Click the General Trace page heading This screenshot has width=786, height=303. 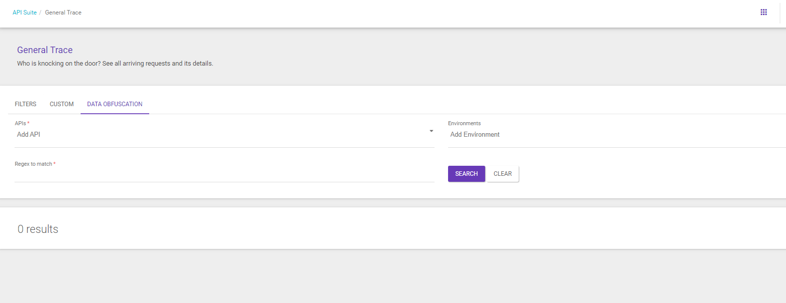point(45,50)
